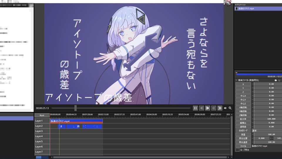Click the double-right fast-forward button
The height and width of the screenshot is (159, 282).
tap(220, 108)
